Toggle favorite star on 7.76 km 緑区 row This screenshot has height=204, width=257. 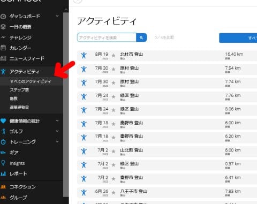114,97
